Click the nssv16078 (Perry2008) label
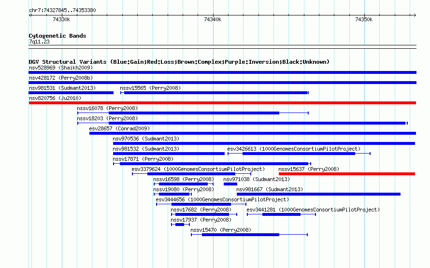The width and height of the screenshot is (430, 268). (107, 108)
